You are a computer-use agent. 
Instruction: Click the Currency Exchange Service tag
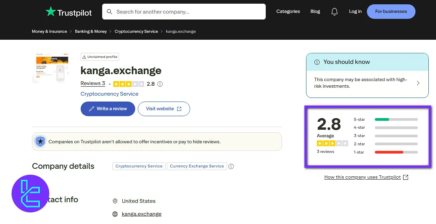pos(197,166)
